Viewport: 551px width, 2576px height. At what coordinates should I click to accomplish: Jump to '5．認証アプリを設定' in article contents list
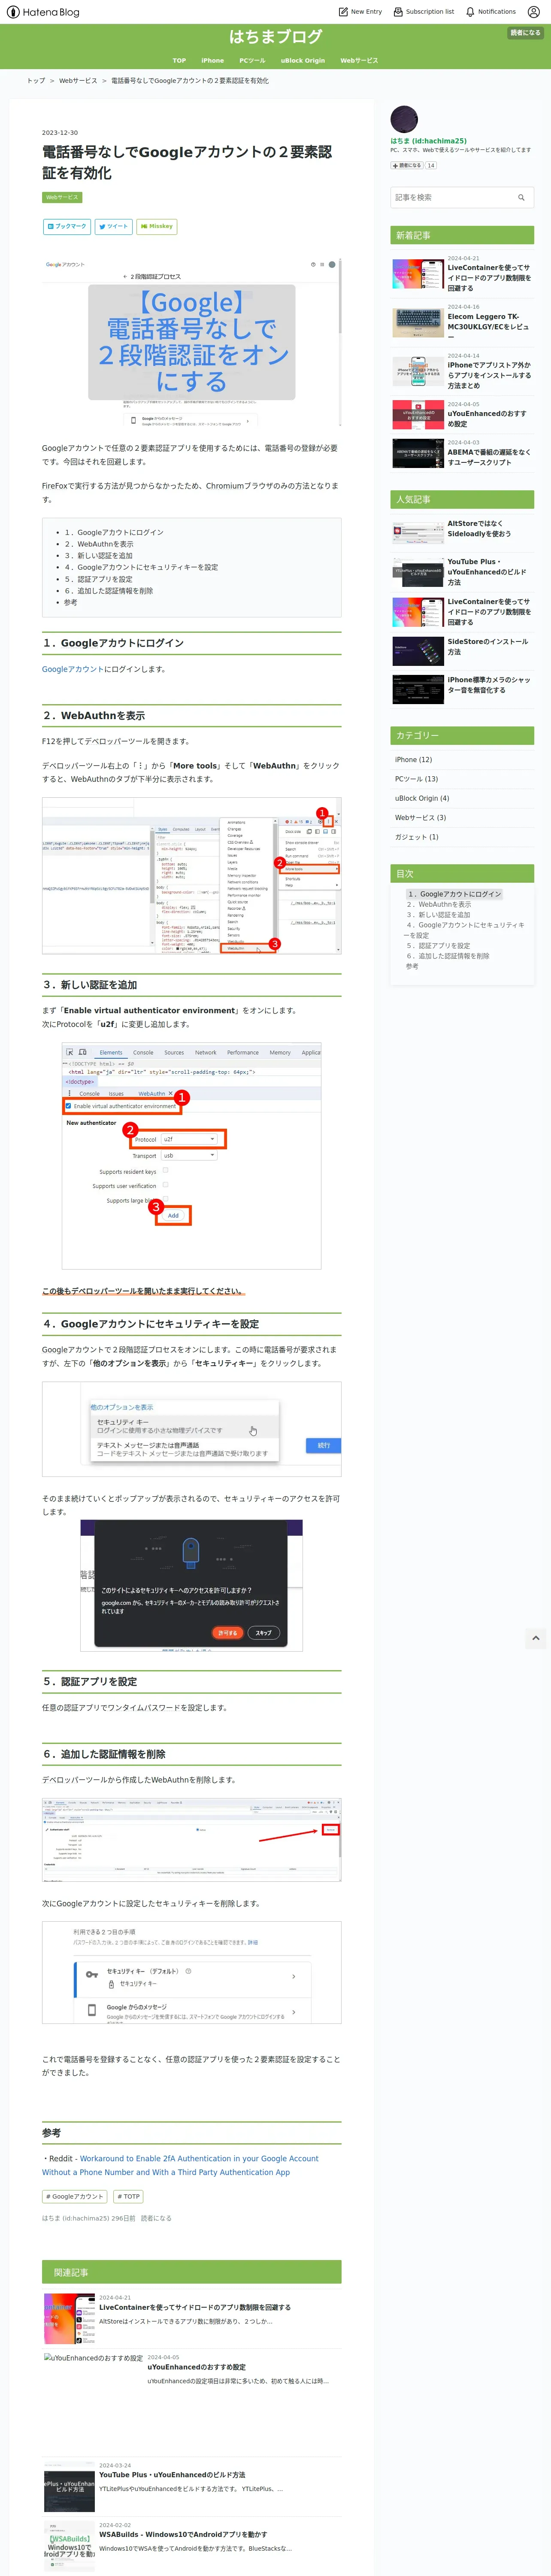(98, 579)
